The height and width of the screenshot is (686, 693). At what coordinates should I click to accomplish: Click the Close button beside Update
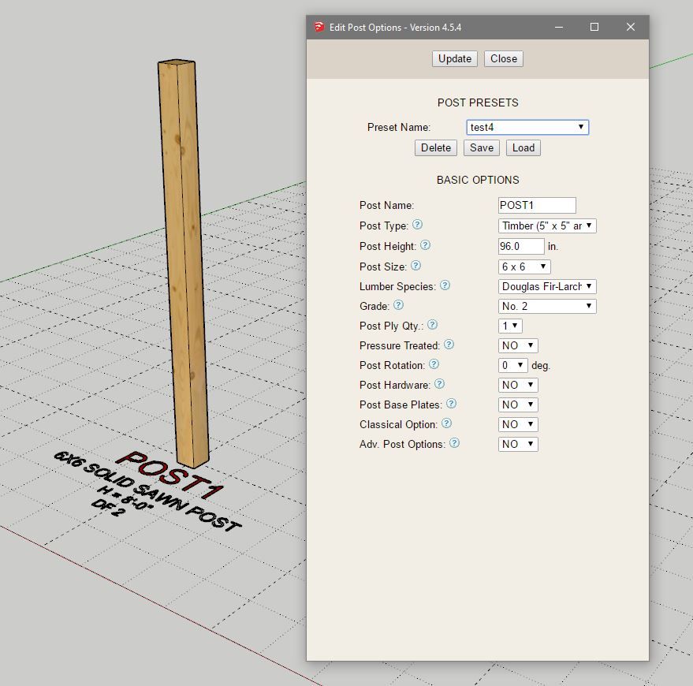(504, 59)
